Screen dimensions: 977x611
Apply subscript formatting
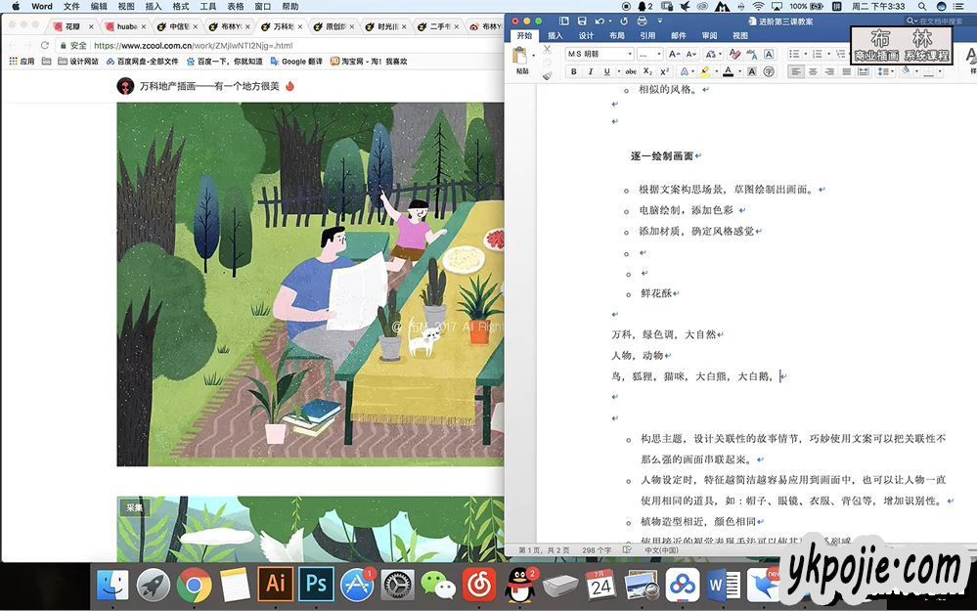point(649,71)
